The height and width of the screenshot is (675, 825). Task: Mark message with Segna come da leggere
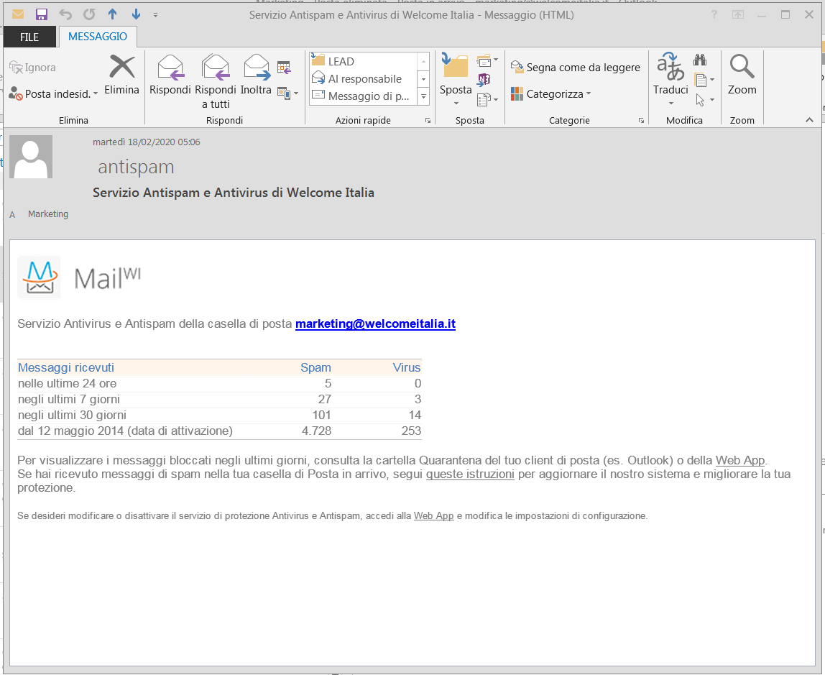click(575, 68)
